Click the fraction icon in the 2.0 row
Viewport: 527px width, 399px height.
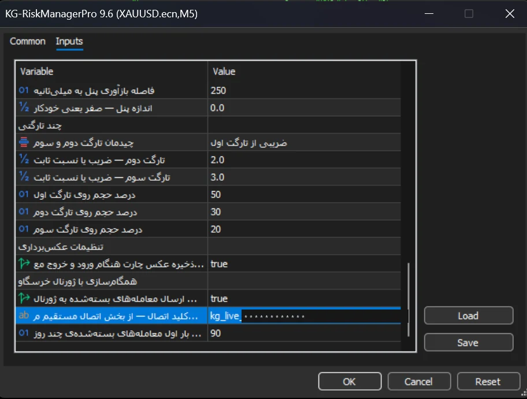click(24, 159)
